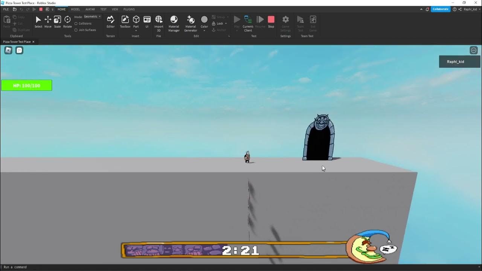Switch view via Current Client button
The image size is (482, 271).
tap(248, 23)
